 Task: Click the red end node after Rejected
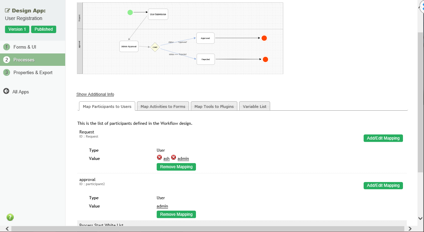coord(265,60)
